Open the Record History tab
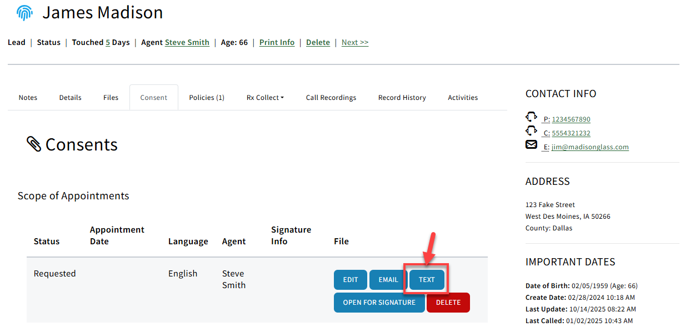The height and width of the screenshot is (332, 685). 402,97
